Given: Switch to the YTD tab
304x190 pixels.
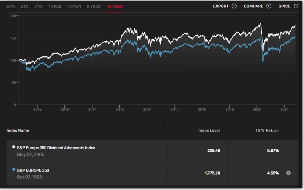Looking at the screenshot, I should (x=38, y=7).
